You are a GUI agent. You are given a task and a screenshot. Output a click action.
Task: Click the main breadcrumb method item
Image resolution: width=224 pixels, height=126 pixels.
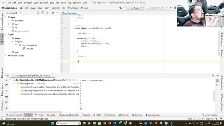pos(84,8)
